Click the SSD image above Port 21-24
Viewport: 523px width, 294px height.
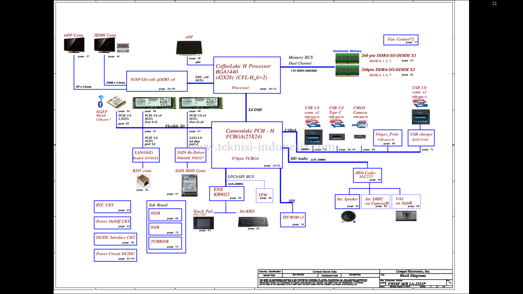[201, 103]
